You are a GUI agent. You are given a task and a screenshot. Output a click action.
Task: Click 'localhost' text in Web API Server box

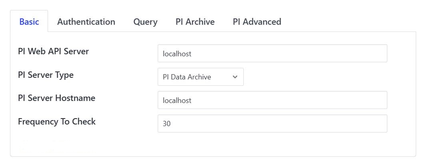[177, 53]
